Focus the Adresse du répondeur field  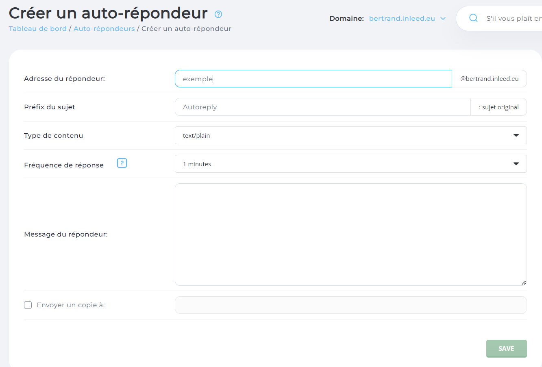click(x=313, y=79)
